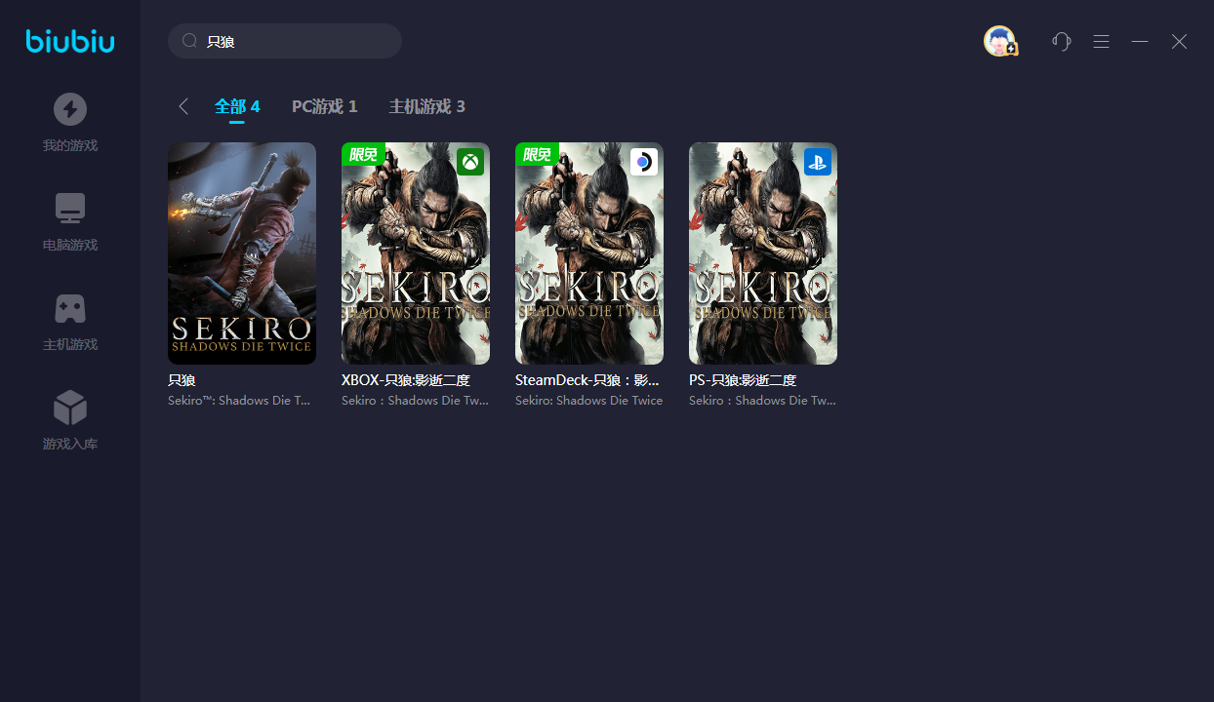Click the user avatar
This screenshot has height=702, width=1214.
[x=999, y=41]
